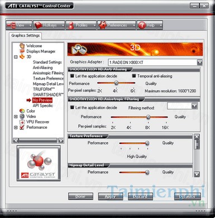This screenshot has height=218, width=215.
Task: Select No Preview in the tree
Action: click(x=42, y=100)
